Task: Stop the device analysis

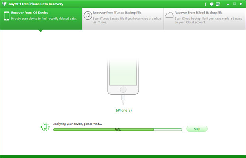Action: point(197,129)
